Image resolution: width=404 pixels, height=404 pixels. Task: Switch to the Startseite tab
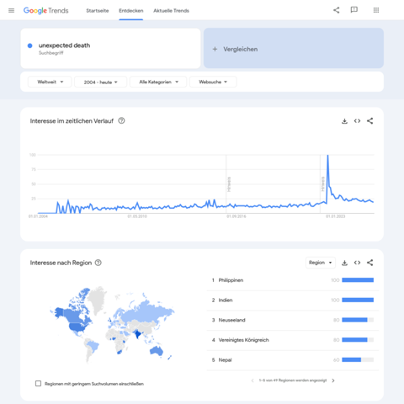98,11
